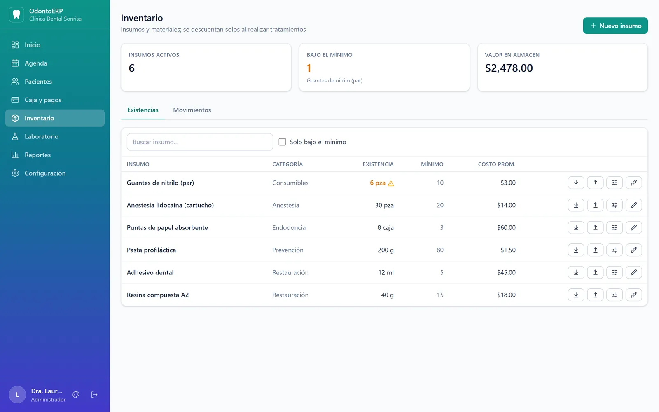Click entry icon for Pasta profiláctica
Image resolution: width=659 pixels, height=412 pixels.
576,250
